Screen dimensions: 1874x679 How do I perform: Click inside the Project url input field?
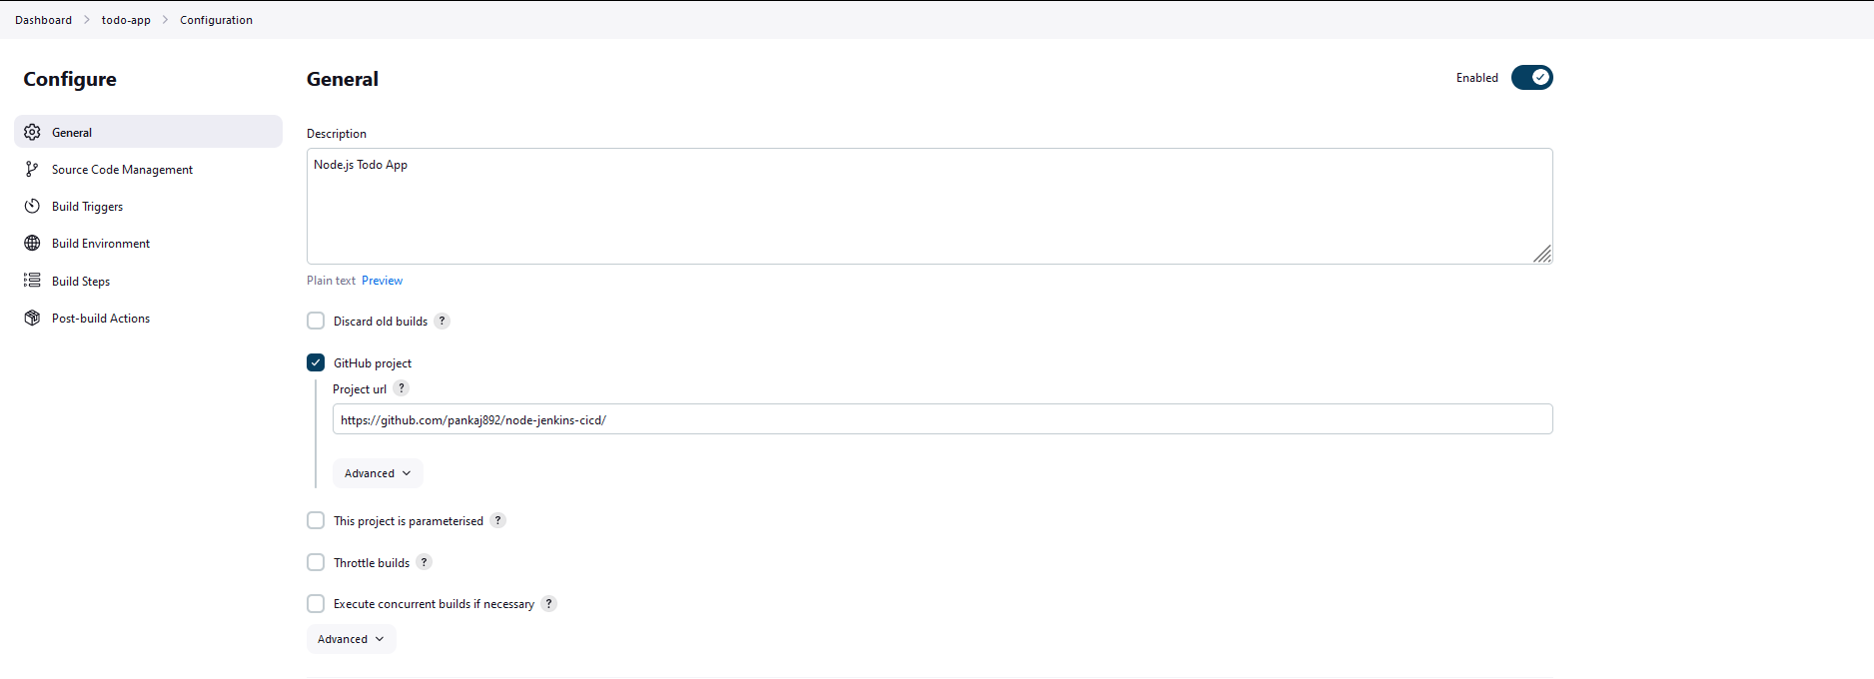(942, 419)
